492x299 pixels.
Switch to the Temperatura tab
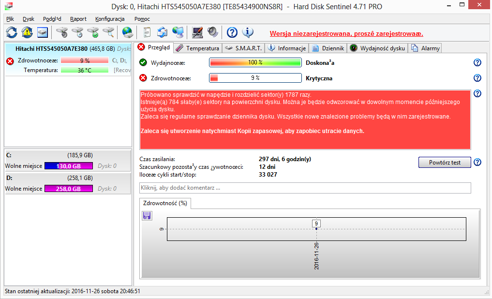coord(198,48)
